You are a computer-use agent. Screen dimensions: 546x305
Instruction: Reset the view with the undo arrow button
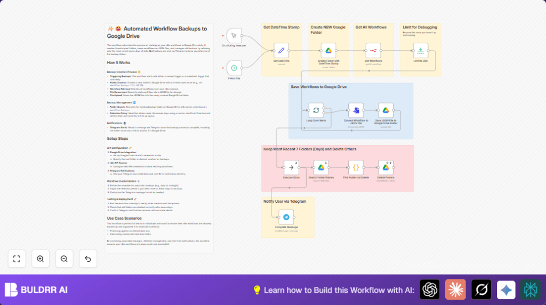pyautogui.click(x=88, y=259)
